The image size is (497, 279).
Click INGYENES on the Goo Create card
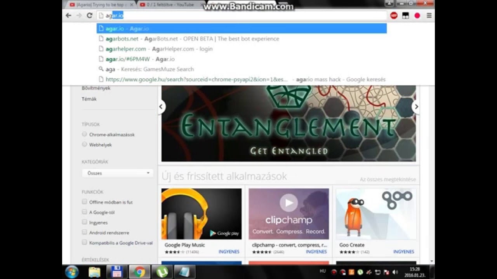(403, 251)
